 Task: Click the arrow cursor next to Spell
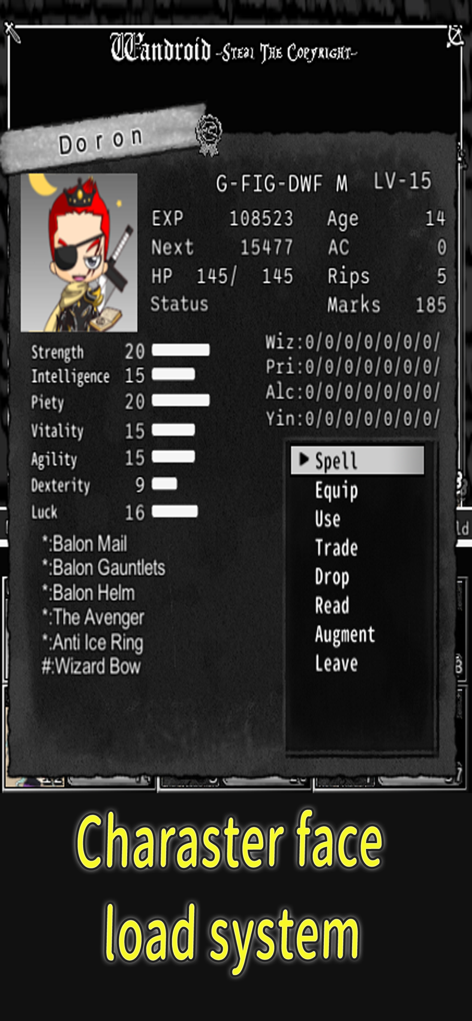pyautogui.click(x=304, y=459)
